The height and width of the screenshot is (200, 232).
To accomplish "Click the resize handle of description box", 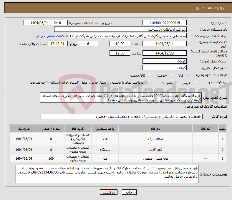I will [42, 101].
